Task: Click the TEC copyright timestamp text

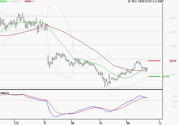Action: 146,1
